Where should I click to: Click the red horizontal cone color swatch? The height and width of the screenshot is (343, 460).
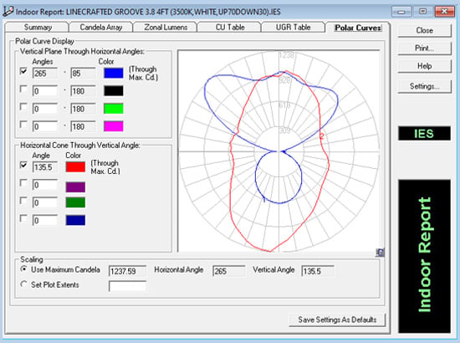coord(75,167)
